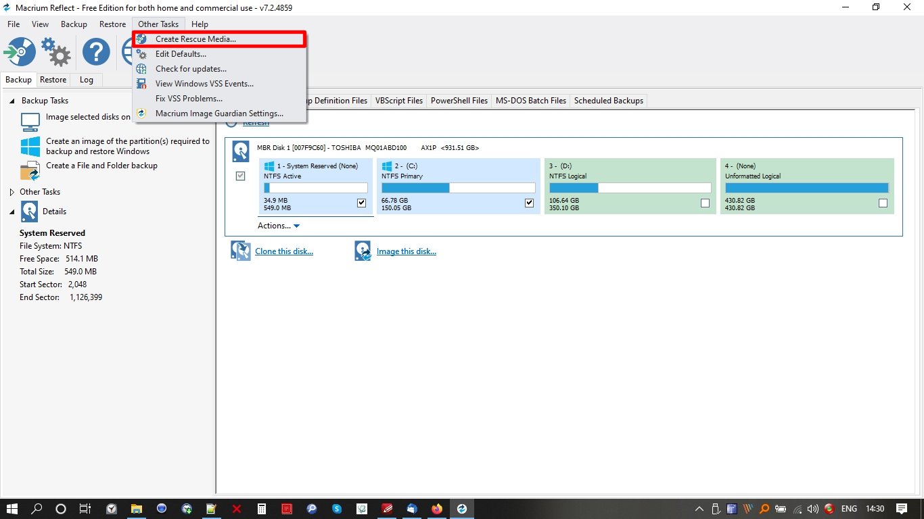924x519 pixels.
Task: Click Macrium Reflect taskbar icon
Action: 462,508
